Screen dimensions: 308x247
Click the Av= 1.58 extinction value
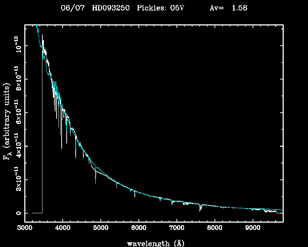click(228, 8)
